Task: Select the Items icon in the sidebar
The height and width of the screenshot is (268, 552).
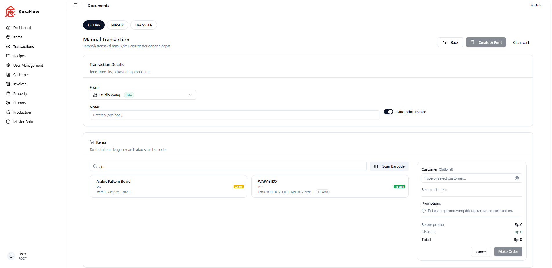Action: point(8,37)
